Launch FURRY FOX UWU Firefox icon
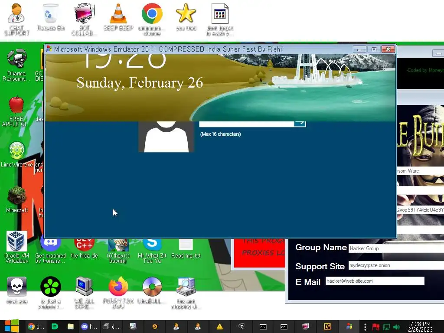 [118, 293]
